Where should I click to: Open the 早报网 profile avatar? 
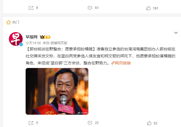click(16, 39)
